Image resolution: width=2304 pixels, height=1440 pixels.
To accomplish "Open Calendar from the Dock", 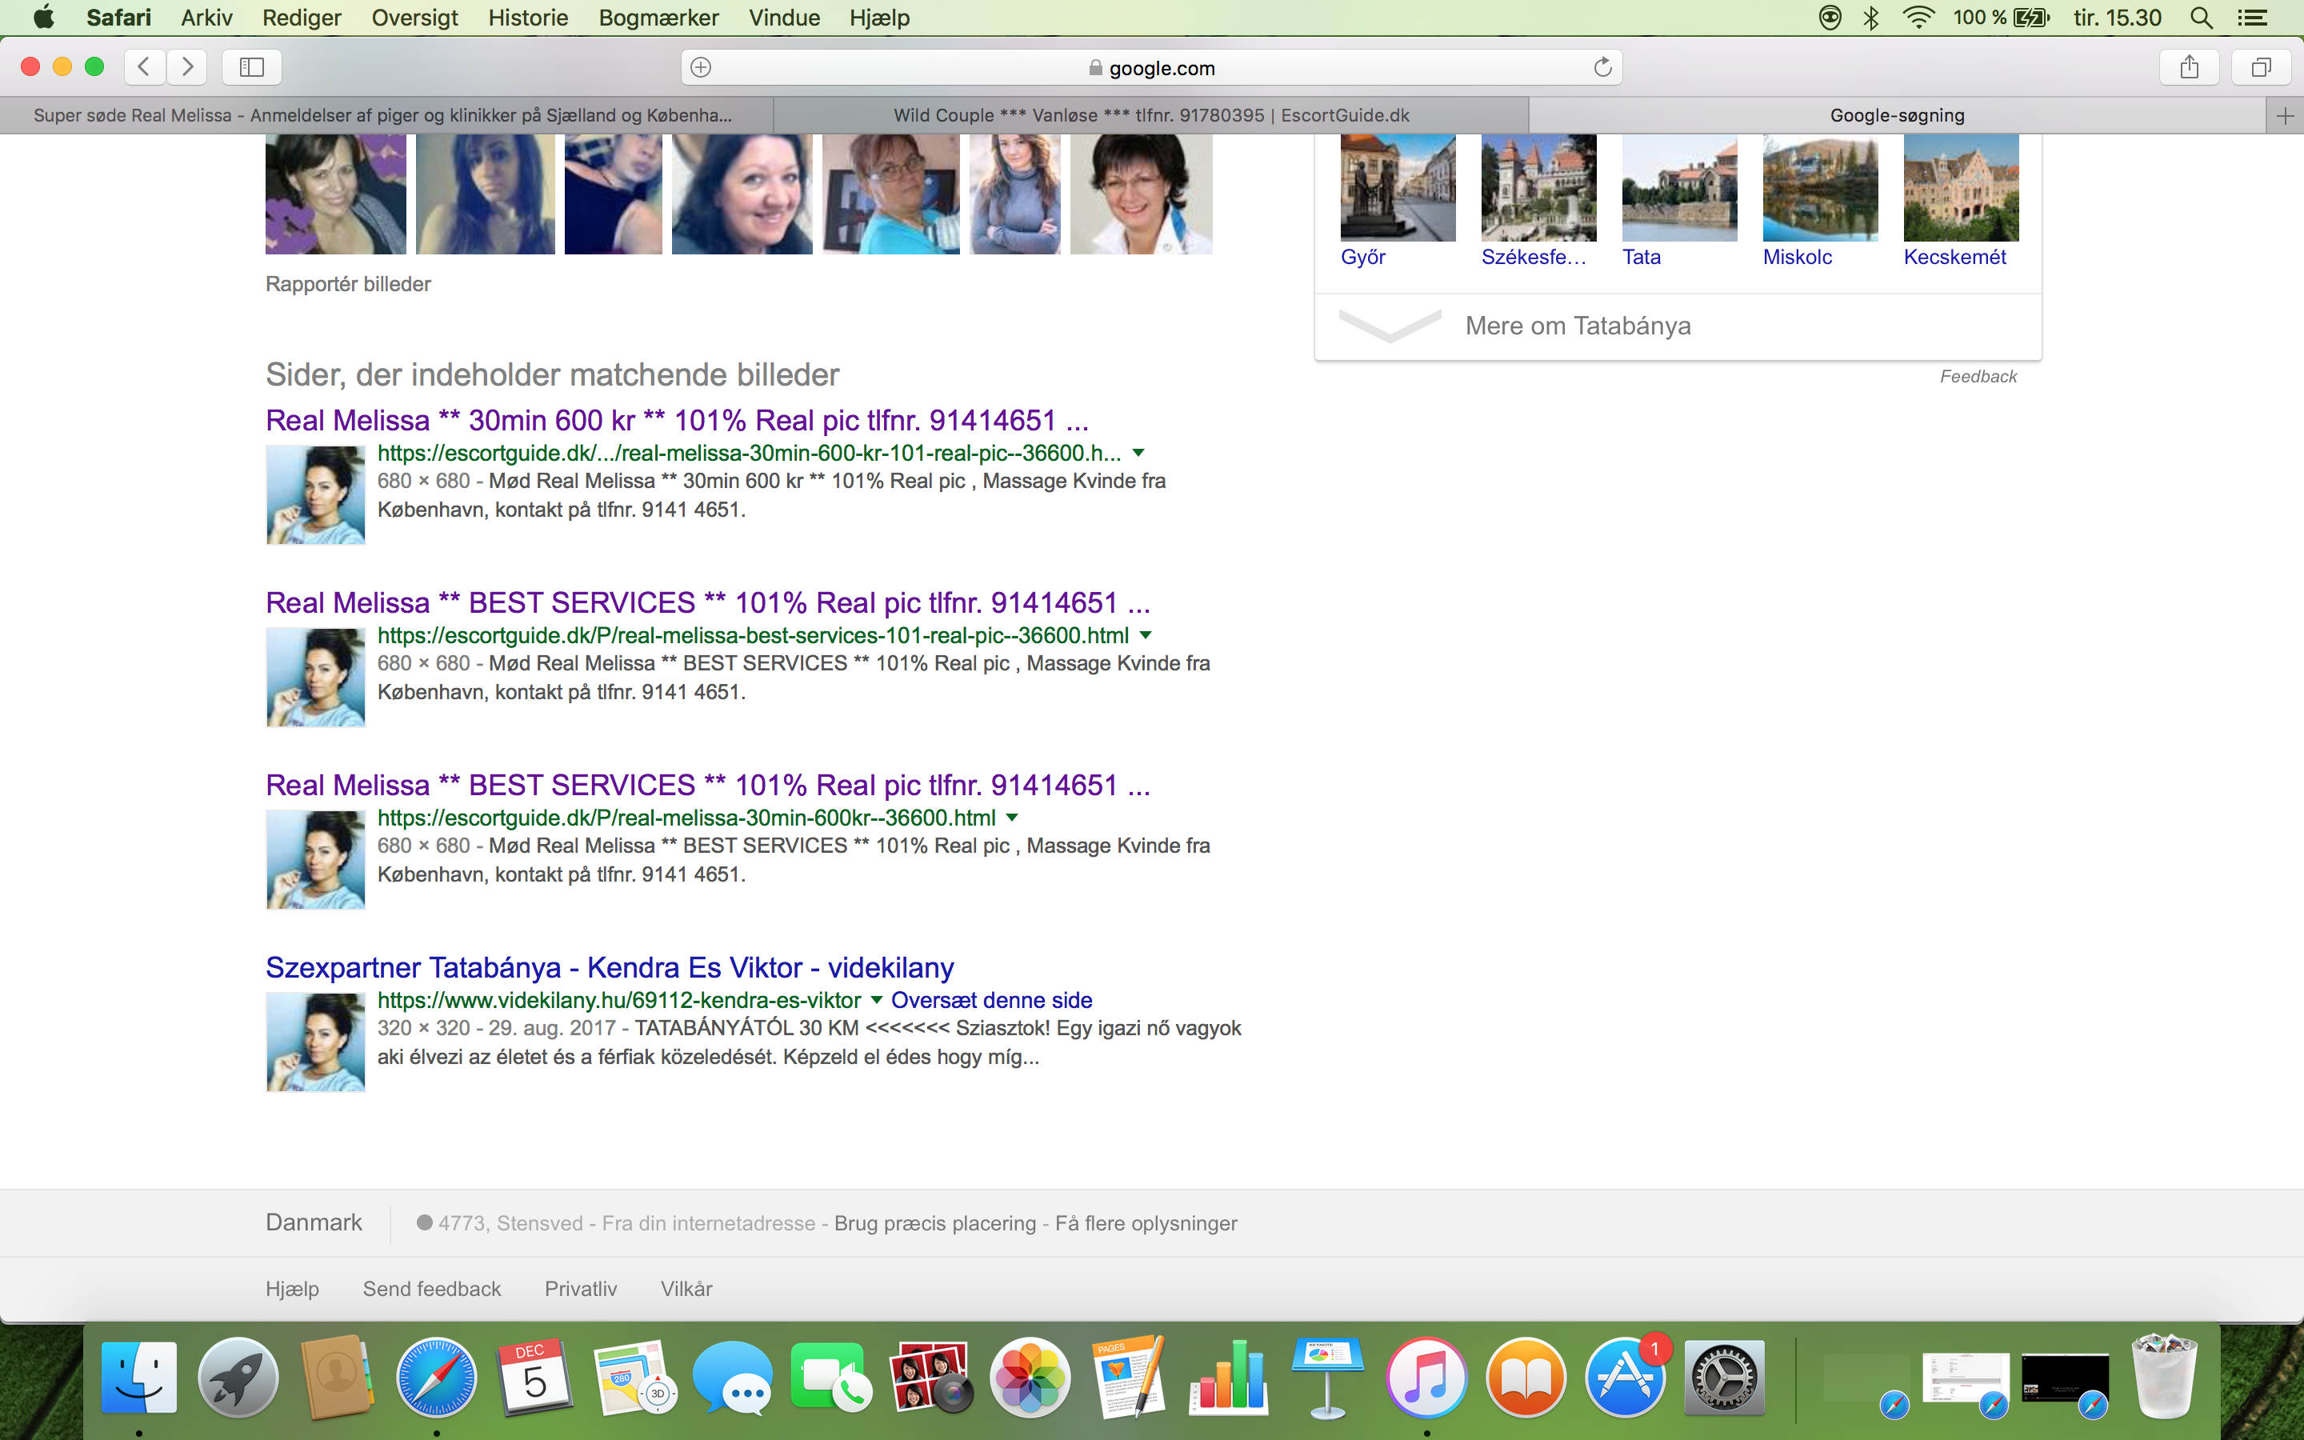I will click(x=535, y=1377).
